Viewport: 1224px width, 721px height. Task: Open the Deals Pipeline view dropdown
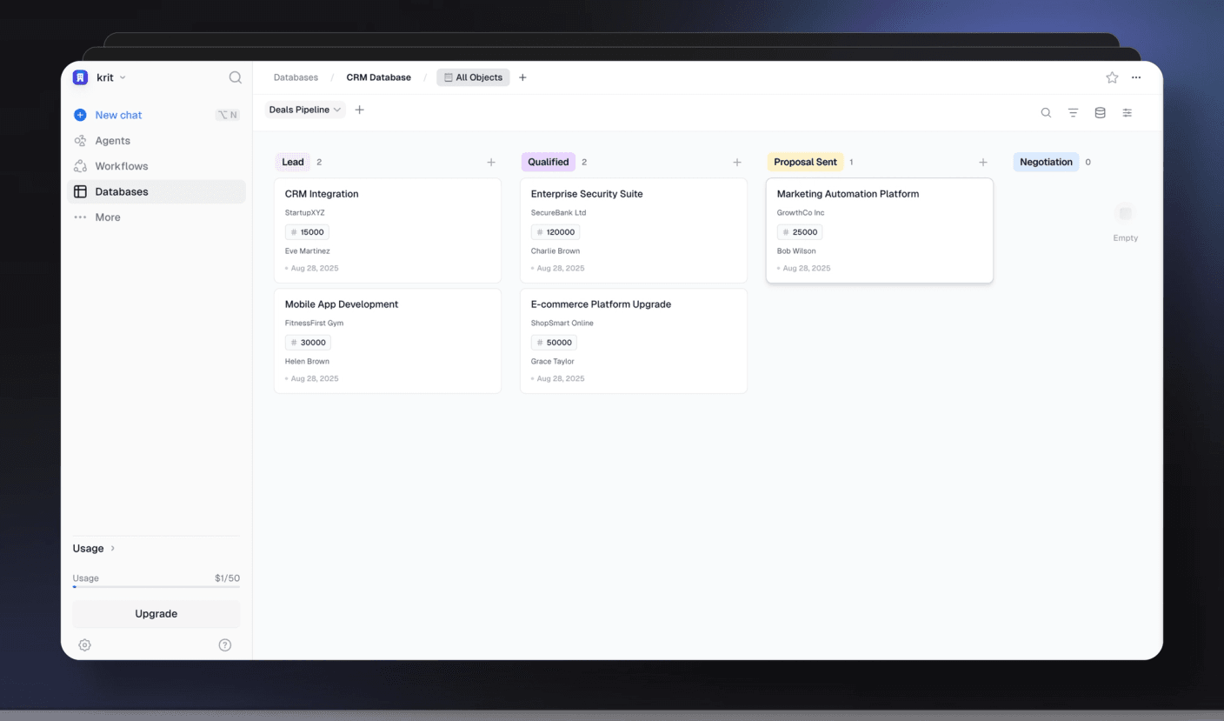click(305, 110)
